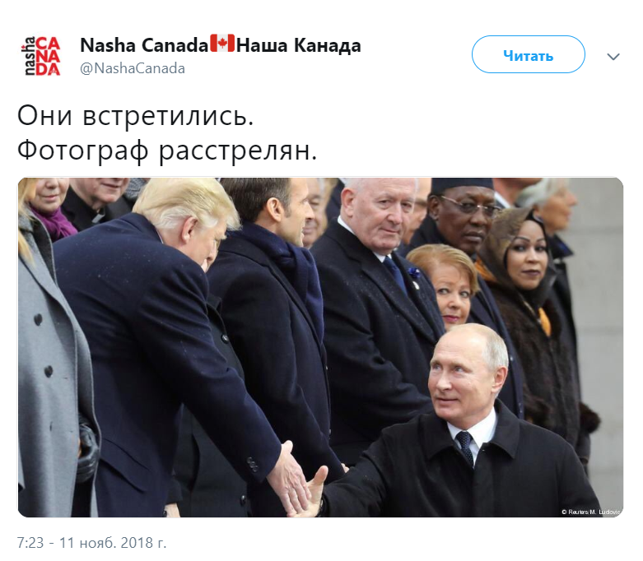Screen dimensions: 643x561
Task: Open the 7:23 - 11 нояб. 2018 timestamp
Action: tap(91, 543)
